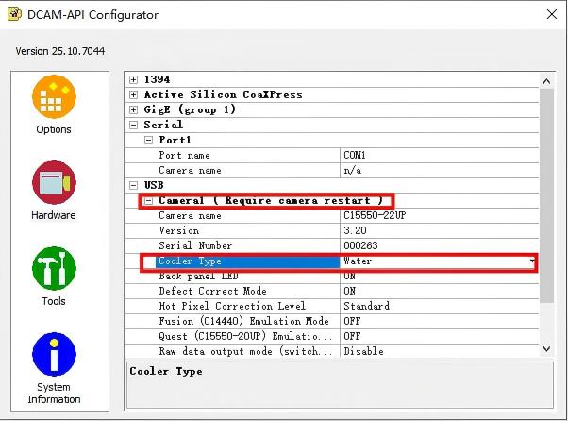This screenshot has height=421, width=568.
Task: Open the Tools section icon
Action: pyautogui.click(x=54, y=268)
